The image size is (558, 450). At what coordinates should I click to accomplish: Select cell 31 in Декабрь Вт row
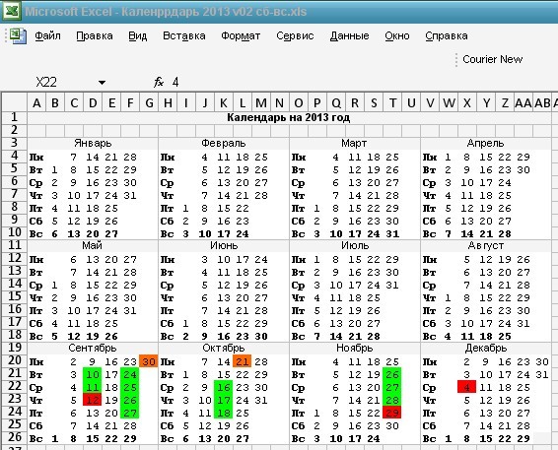click(541, 374)
